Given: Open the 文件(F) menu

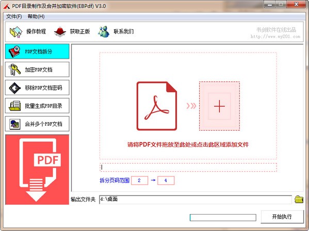Looking at the screenshot, I should coord(14,16).
